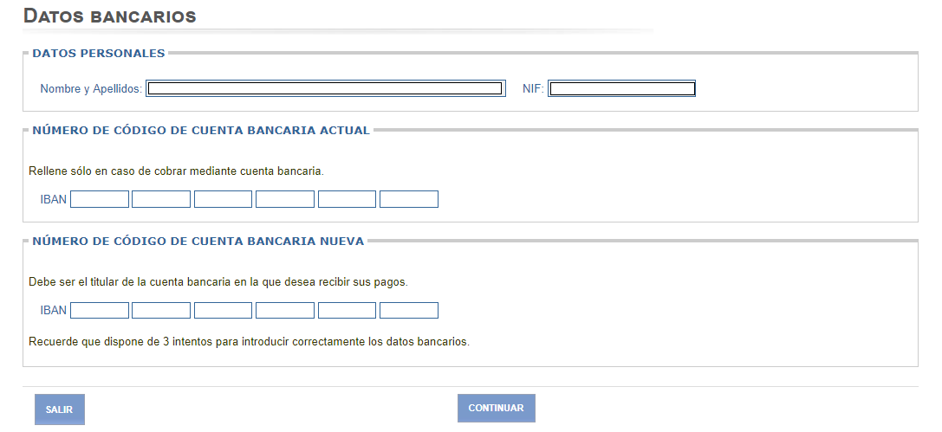The image size is (942, 432).
Task: Focus second IBAN box of new account
Action: pyautogui.click(x=161, y=310)
